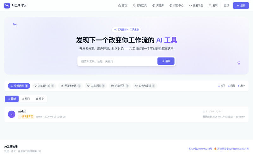The height and width of the screenshot is (158, 253).
Task: Filter by 工具评测 category
Action: click(96, 86)
